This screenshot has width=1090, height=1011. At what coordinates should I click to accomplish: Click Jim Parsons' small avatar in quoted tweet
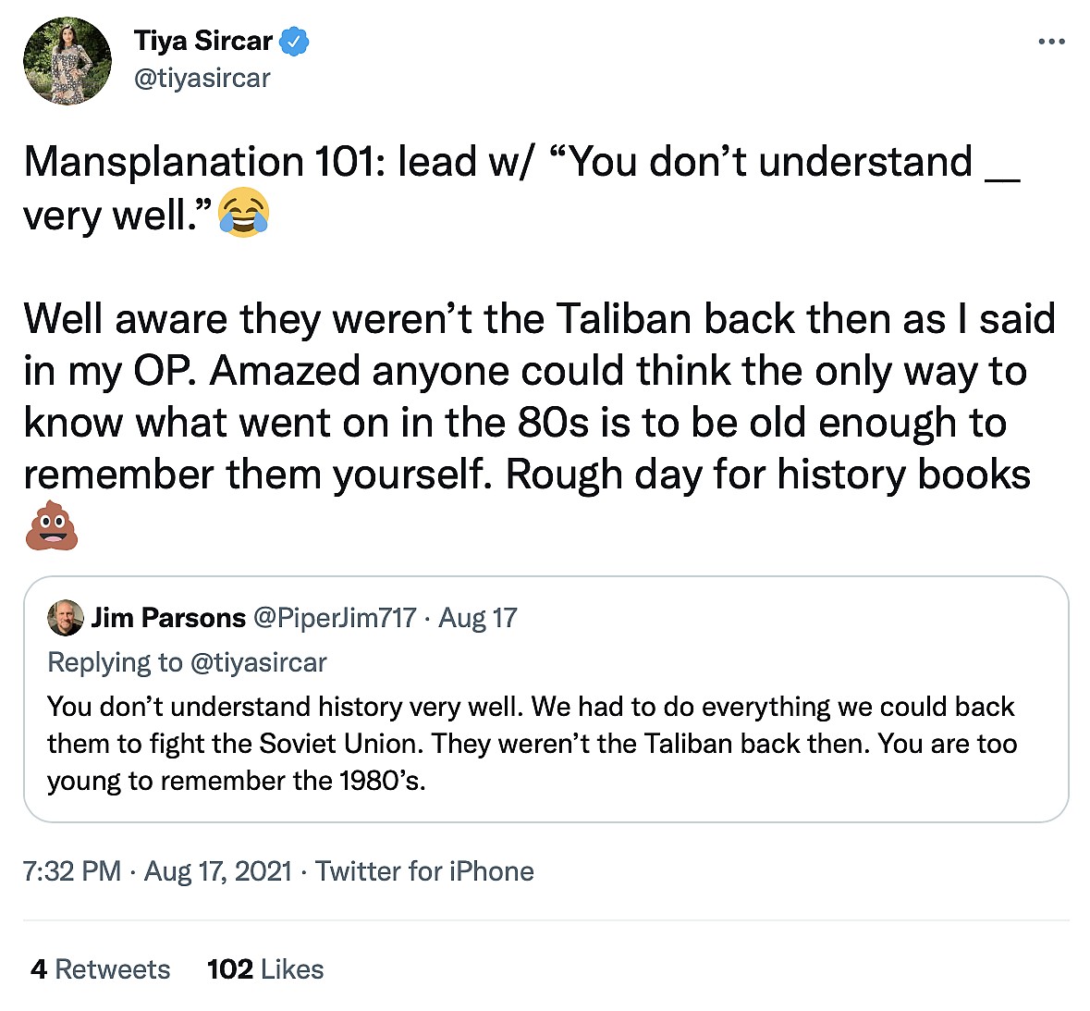pyautogui.click(x=65, y=618)
